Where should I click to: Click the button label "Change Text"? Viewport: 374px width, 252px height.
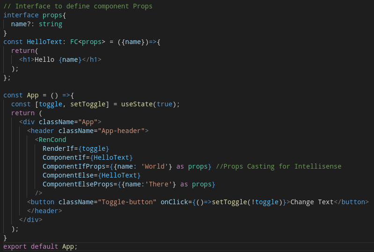click(312, 202)
